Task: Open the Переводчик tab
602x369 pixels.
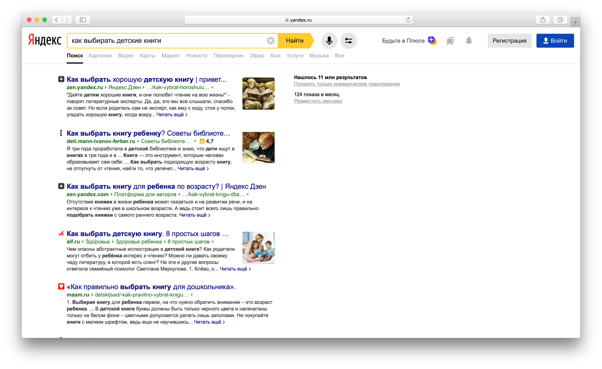Action: coord(229,56)
